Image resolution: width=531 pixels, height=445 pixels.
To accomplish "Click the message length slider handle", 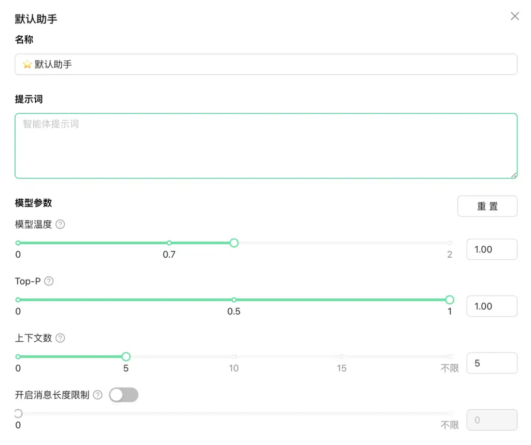I will tap(18, 413).
